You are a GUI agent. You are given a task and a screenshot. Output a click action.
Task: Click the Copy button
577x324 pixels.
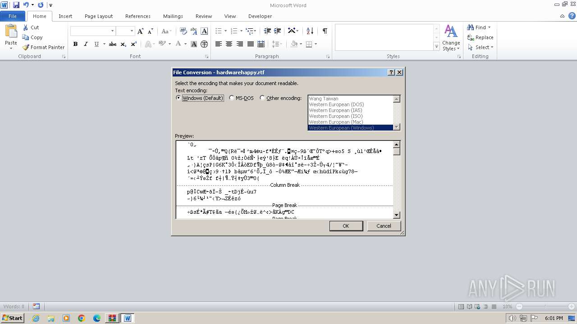pos(33,37)
